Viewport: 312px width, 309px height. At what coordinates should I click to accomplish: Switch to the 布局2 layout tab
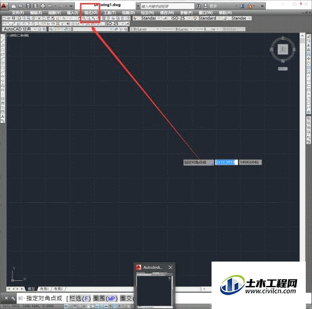coord(58,289)
